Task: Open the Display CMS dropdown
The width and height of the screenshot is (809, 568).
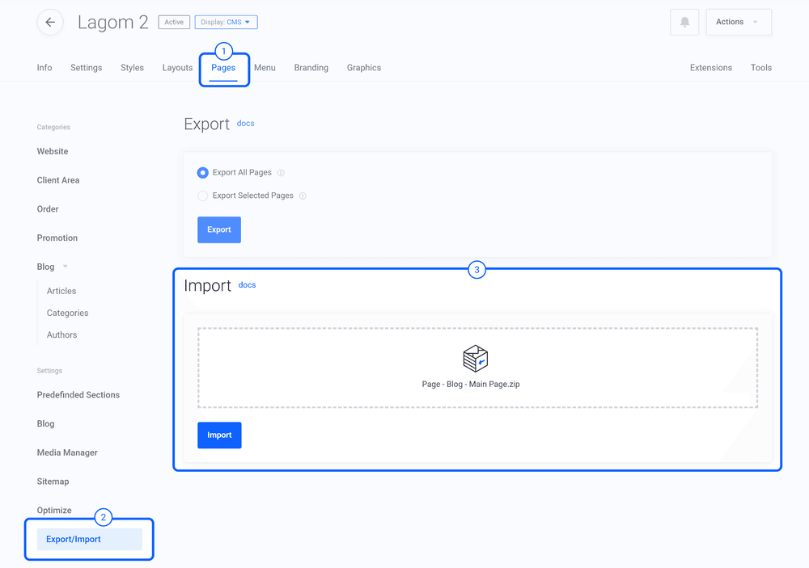Action: click(x=226, y=22)
